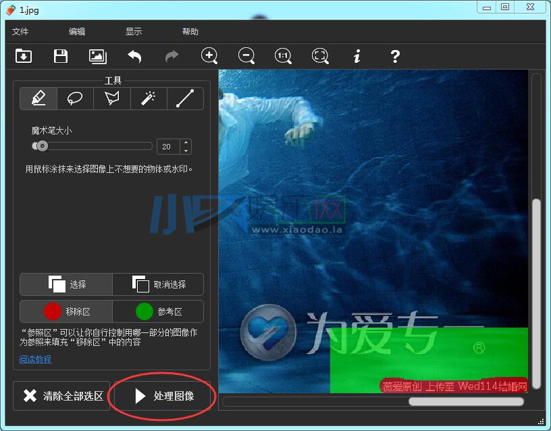The image size is (551, 431).
Task: Click the zoom out magnifier icon
Action: click(x=246, y=56)
